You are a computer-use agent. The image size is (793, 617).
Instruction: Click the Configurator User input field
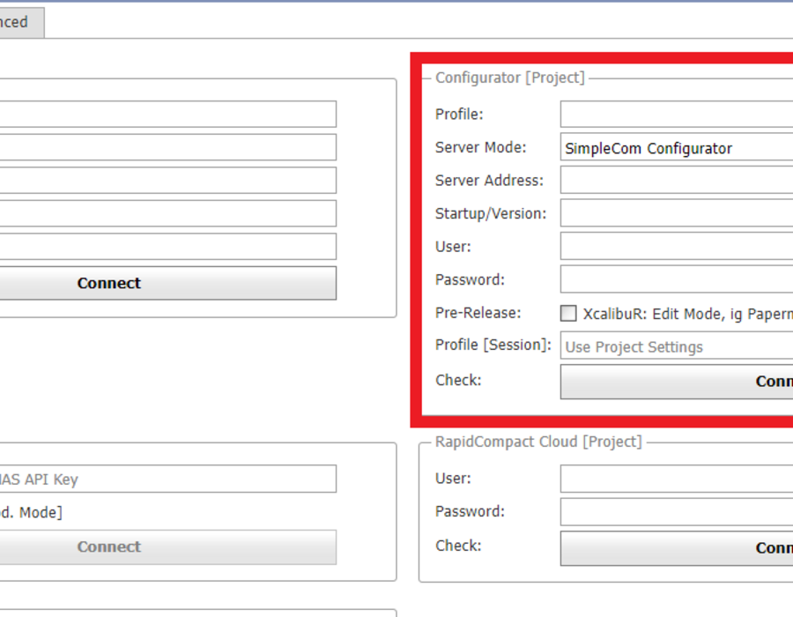(677, 247)
